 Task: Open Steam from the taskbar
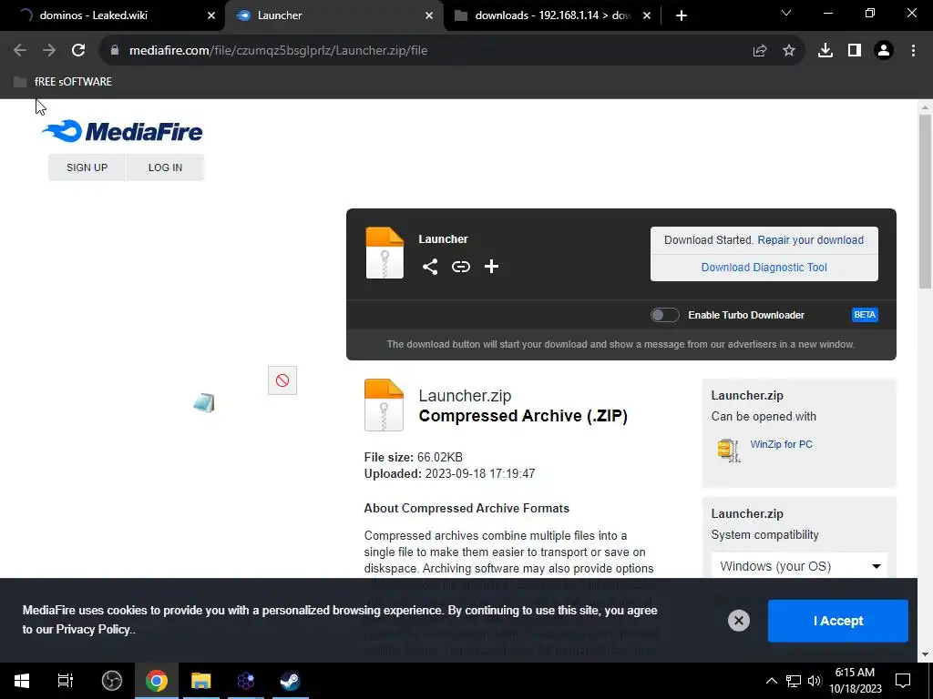click(x=291, y=681)
